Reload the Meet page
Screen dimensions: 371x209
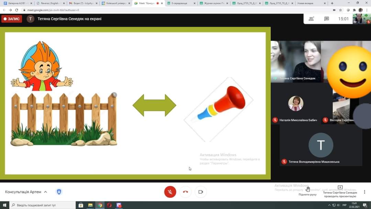(16, 10)
